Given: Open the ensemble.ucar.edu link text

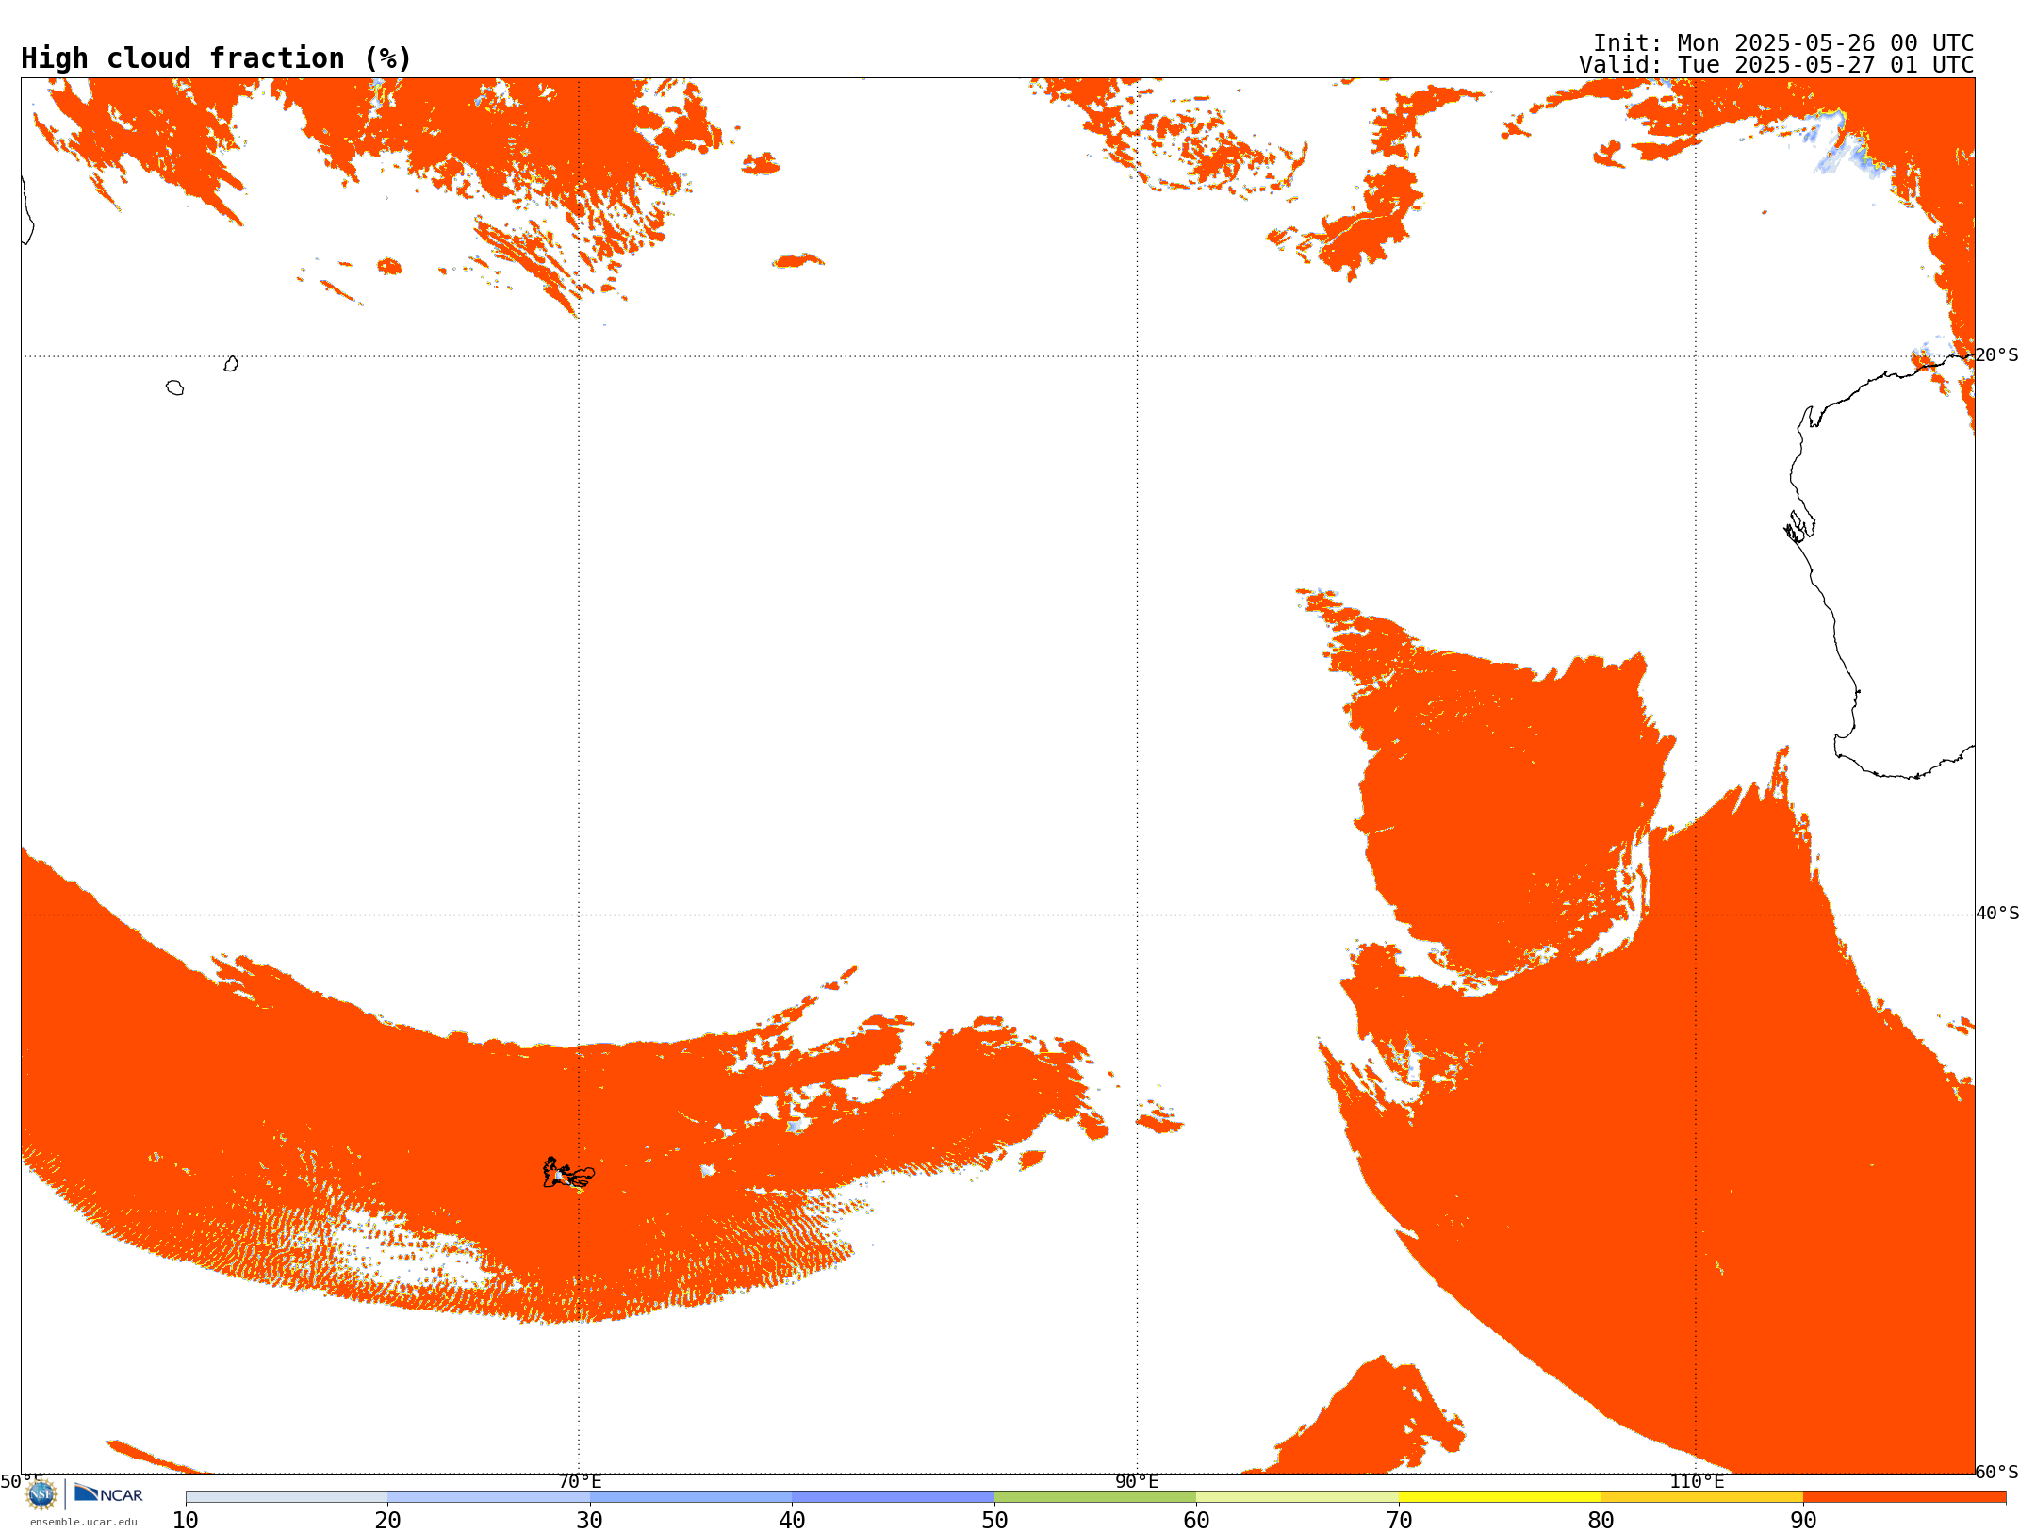Looking at the screenshot, I should coord(84,1522).
